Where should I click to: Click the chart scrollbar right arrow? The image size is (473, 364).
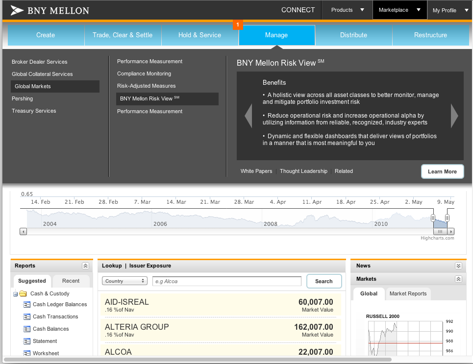tap(450, 232)
